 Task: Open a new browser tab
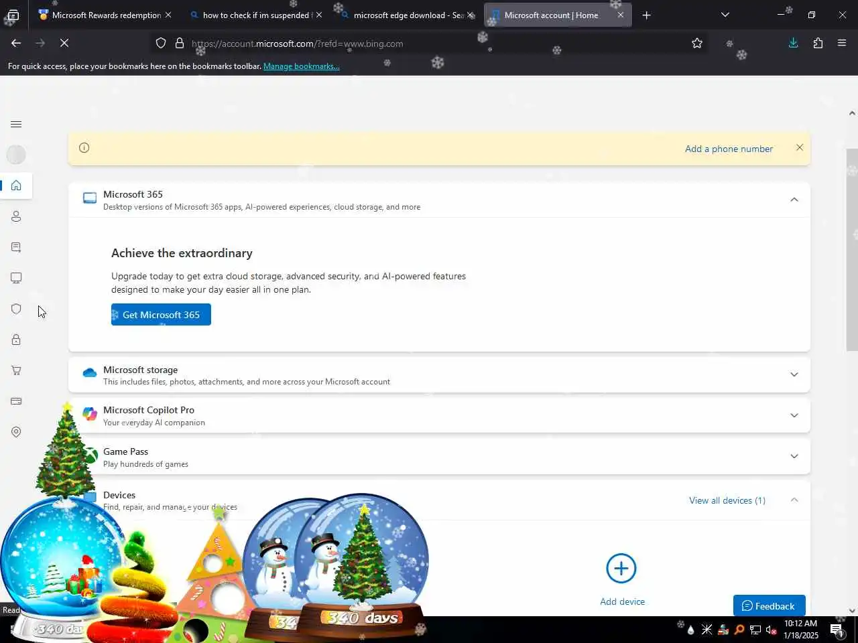646,15
